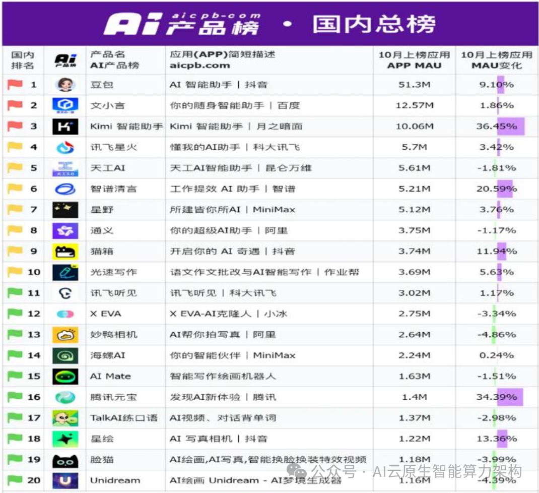The image size is (539, 493).
Task: Click the 3.02M MAU value
Action: [x=414, y=293]
